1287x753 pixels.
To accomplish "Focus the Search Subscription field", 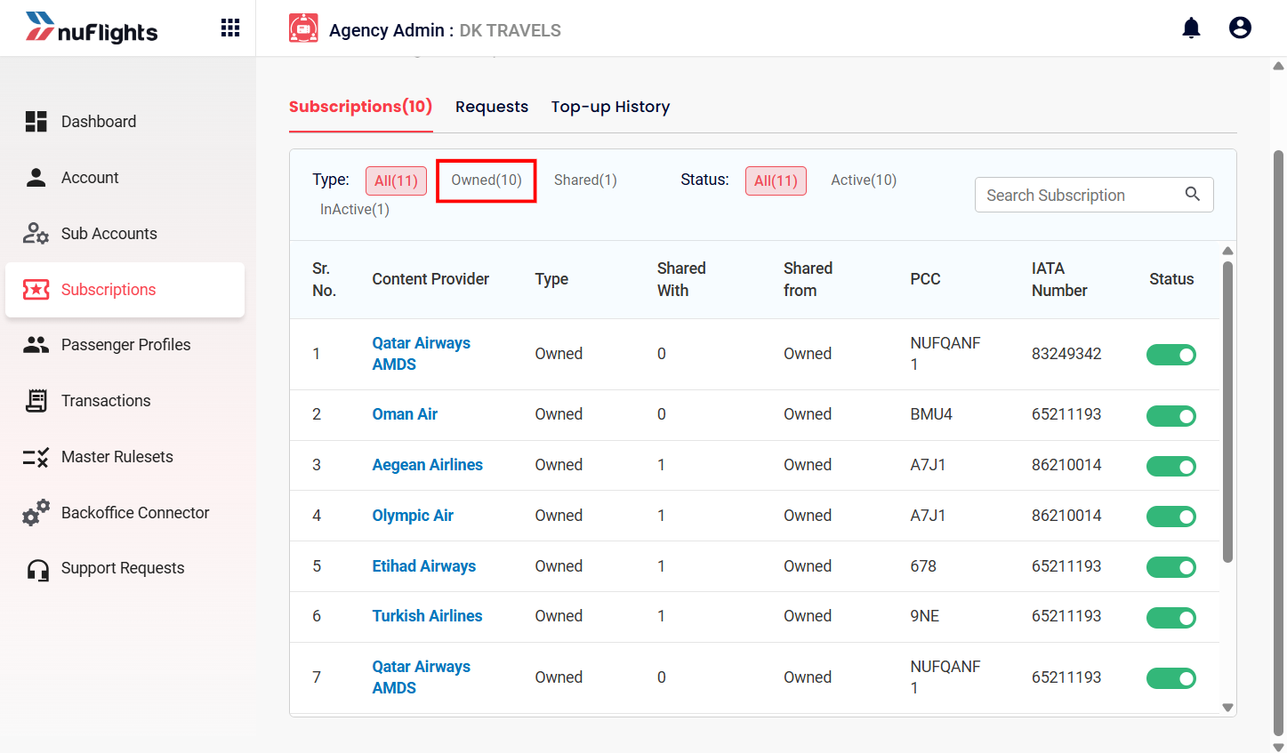I will (x=1094, y=195).
